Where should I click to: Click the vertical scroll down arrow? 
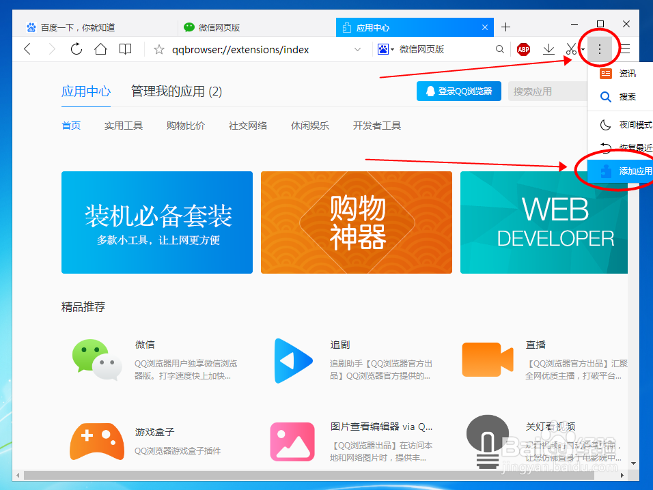[x=633, y=463]
